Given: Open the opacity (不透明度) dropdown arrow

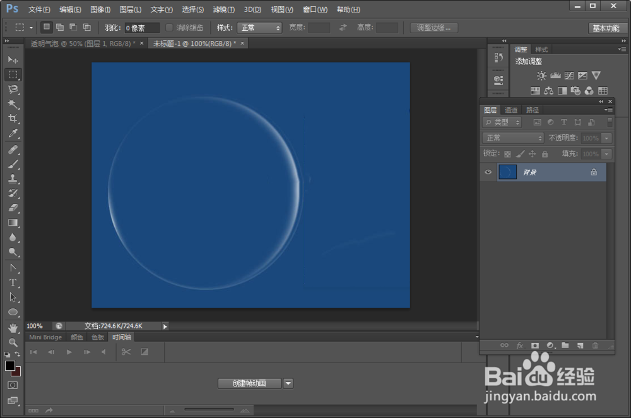Looking at the screenshot, I should pos(607,138).
